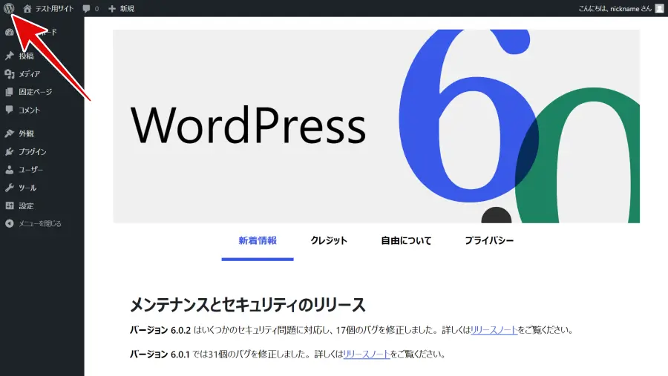Viewport: 668px width, 376px height.
Task: Click the コメント bubble icon in sidebar
Action: 10,110
